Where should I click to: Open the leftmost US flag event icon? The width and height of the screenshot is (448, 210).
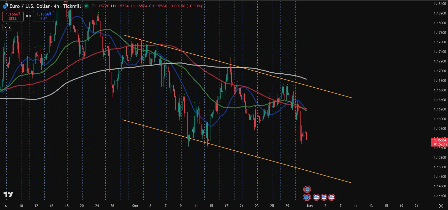coord(316,197)
